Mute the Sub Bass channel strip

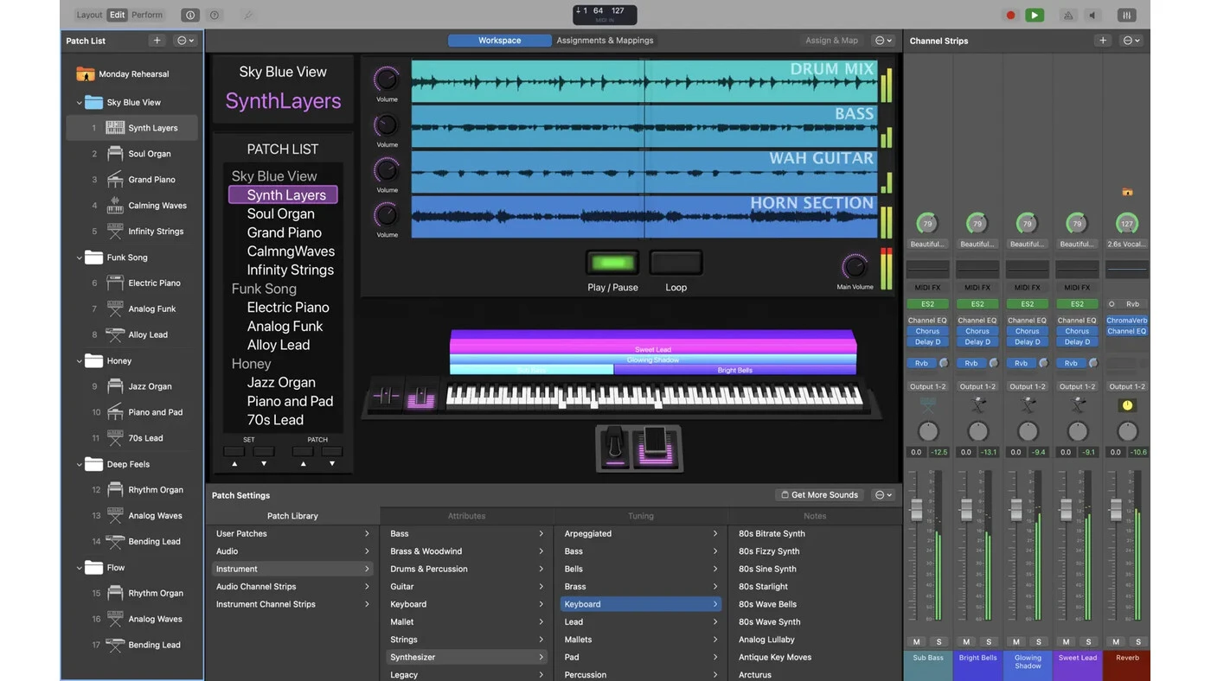(917, 641)
